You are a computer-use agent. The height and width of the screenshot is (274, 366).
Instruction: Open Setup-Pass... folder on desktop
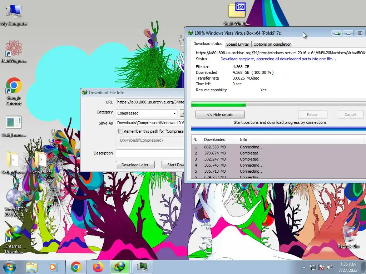click(13, 163)
